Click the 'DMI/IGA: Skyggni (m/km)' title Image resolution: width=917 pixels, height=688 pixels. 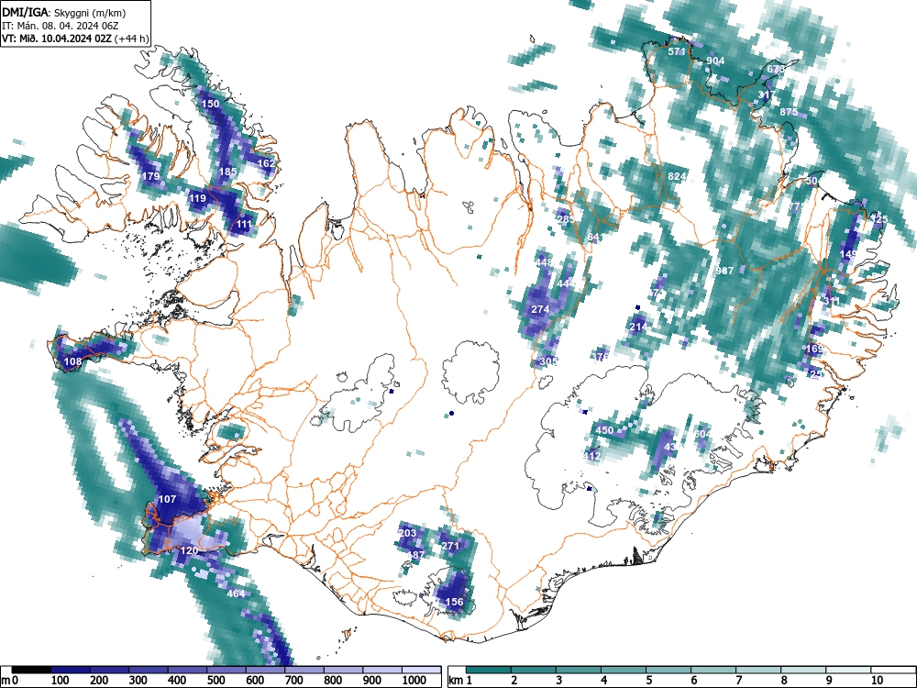[x=64, y=12]
